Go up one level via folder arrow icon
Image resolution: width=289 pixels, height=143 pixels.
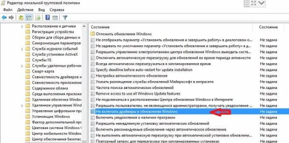(21, 18)
